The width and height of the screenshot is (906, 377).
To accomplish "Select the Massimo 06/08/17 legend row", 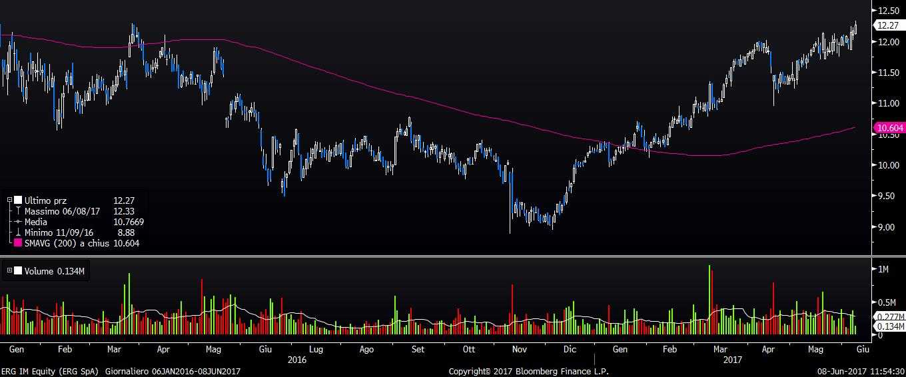I will pyautogui.click(x=79, y=210).
